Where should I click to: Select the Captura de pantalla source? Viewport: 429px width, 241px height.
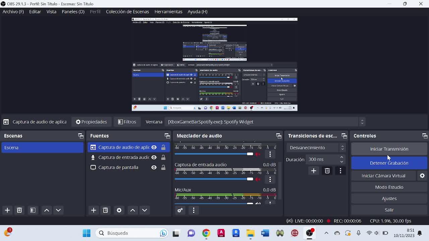pos(118,167)
